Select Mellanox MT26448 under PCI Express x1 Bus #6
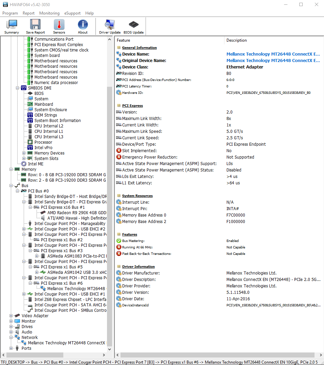This screenshot has width=324, height=365. click(76, 289)
